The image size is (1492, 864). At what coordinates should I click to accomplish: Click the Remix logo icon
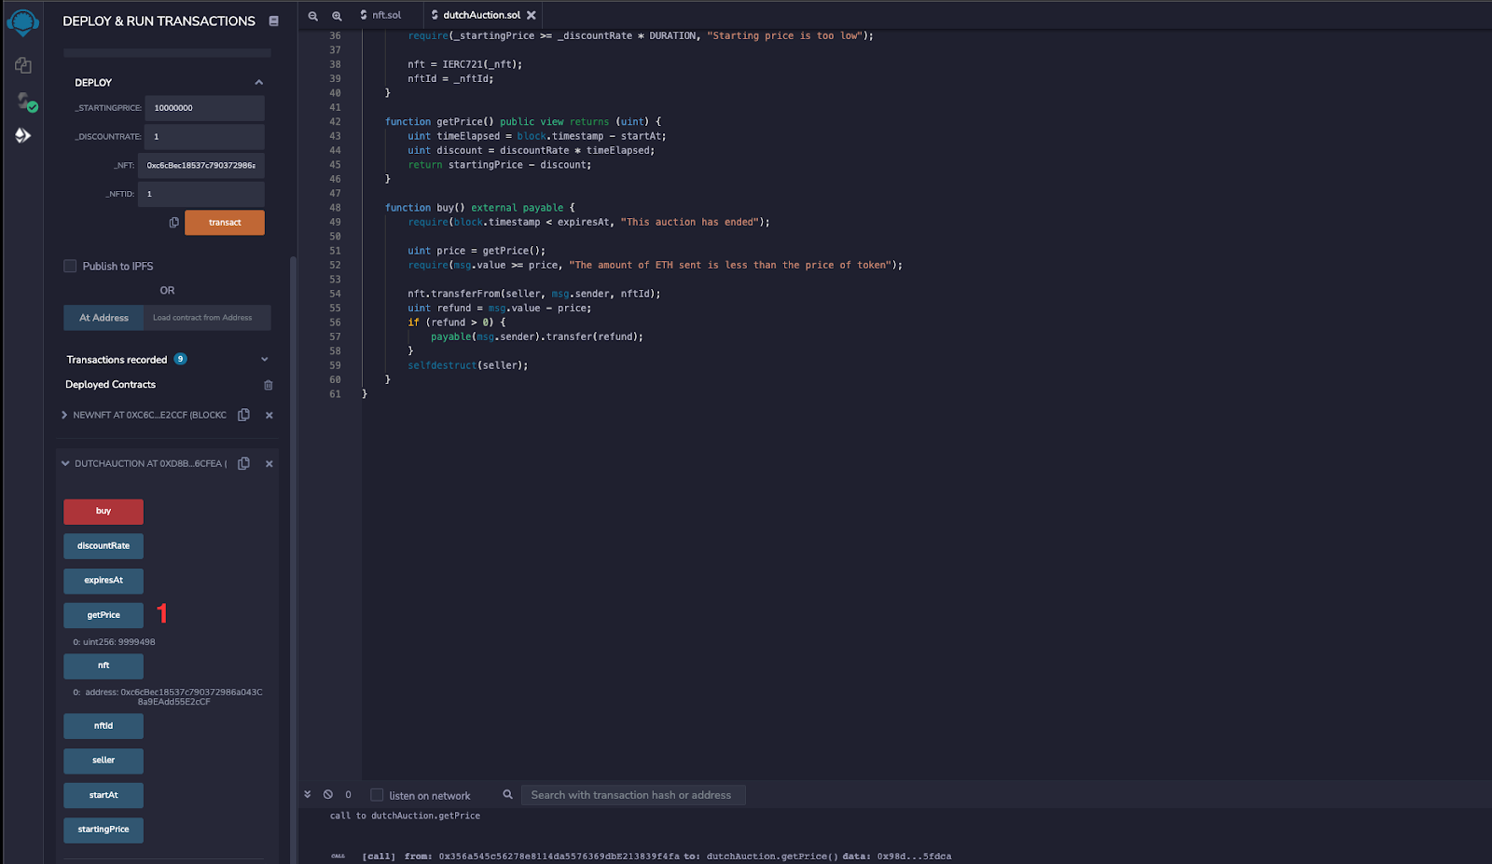click(21, 21)
